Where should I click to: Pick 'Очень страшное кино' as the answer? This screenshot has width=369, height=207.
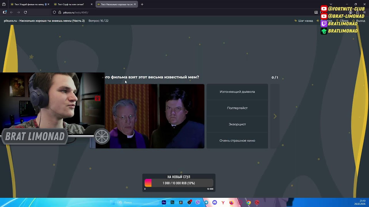pos(237,141)
